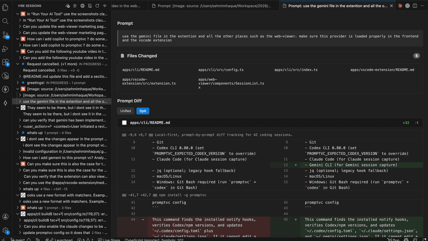
Task: Click the globe icon in the sessions header
Action: 82,6
